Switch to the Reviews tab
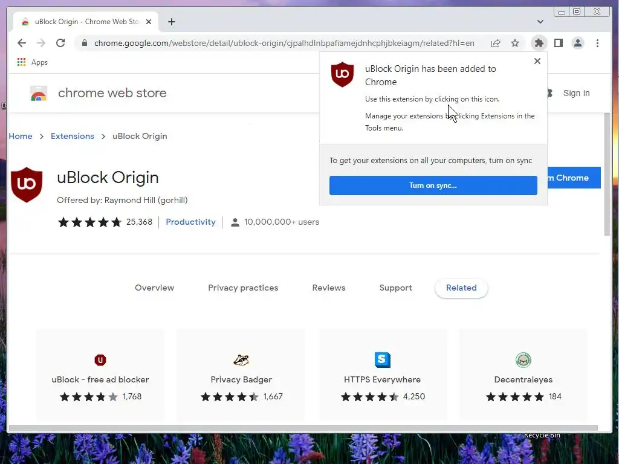 point(329,288)
